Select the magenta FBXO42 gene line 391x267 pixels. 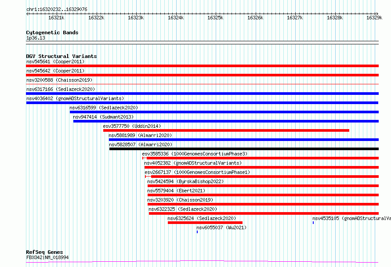pos(202,262)
